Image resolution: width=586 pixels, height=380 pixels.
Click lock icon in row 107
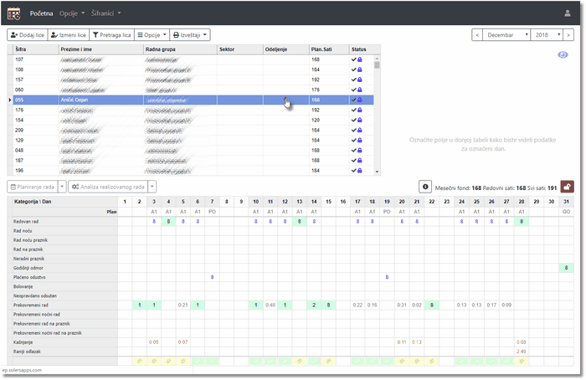[359, 59]
